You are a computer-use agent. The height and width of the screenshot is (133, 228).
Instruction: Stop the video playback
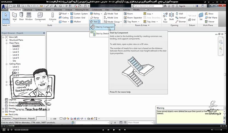coord(125,130)
